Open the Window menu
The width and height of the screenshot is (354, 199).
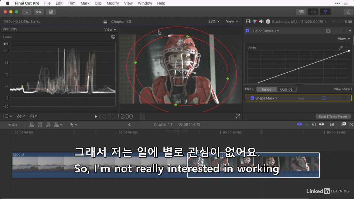tap(145, 3)
